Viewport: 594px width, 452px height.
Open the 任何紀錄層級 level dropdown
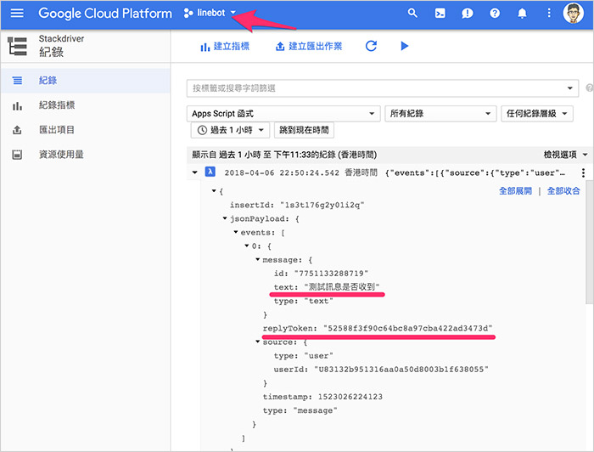(537, 113)
